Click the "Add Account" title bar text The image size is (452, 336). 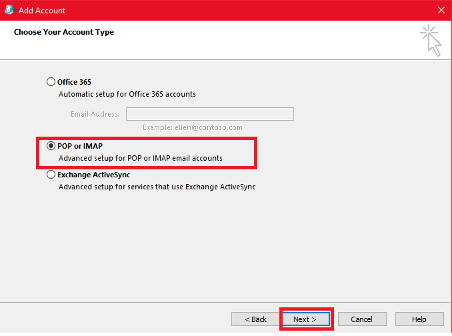[43, 11]
